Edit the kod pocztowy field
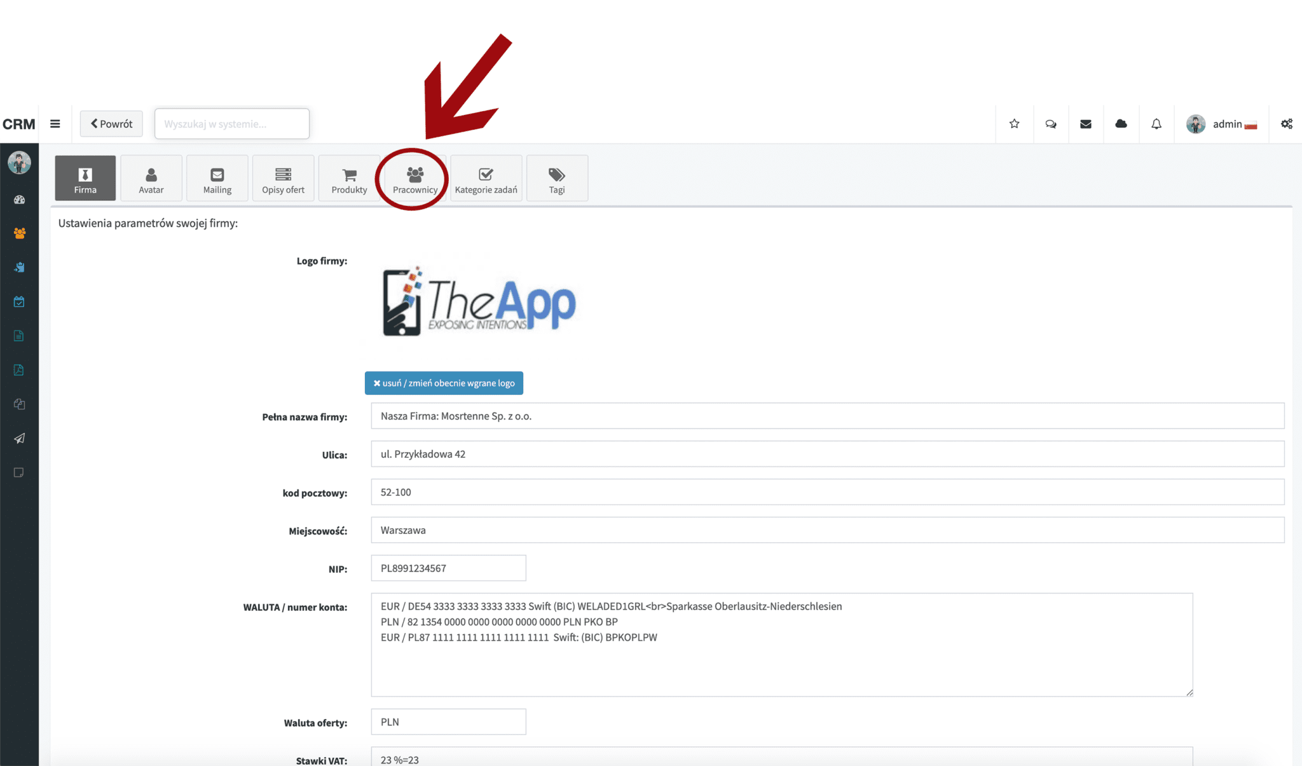The image size is (1302, 766). 827,492
